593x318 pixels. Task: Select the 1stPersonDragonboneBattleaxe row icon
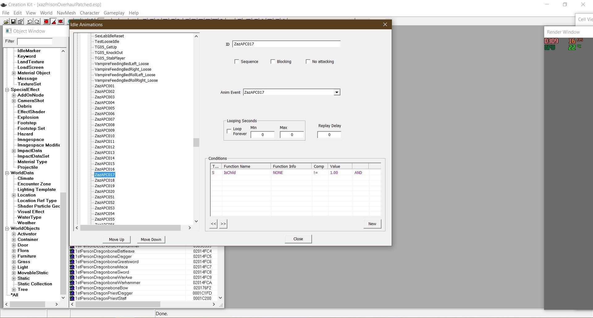pyautogui.click(x=72, y=251)
